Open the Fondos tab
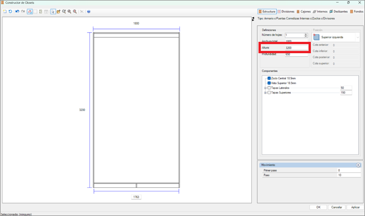 coord(356,11)
